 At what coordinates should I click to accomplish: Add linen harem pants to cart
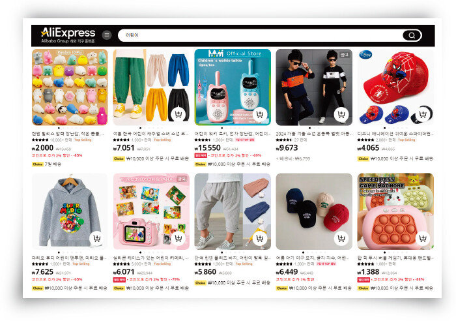(260, 239)
